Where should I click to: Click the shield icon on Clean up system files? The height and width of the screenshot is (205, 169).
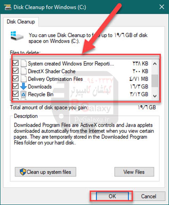23,172
